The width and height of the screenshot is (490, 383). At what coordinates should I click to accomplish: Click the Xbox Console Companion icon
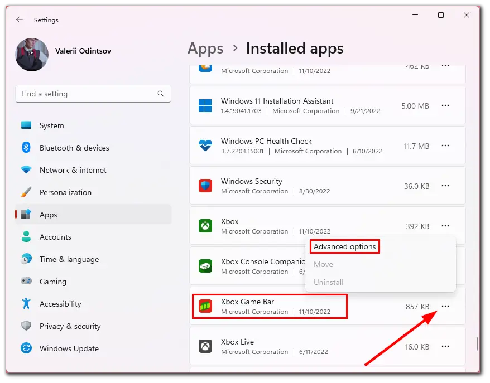(205, 266)
